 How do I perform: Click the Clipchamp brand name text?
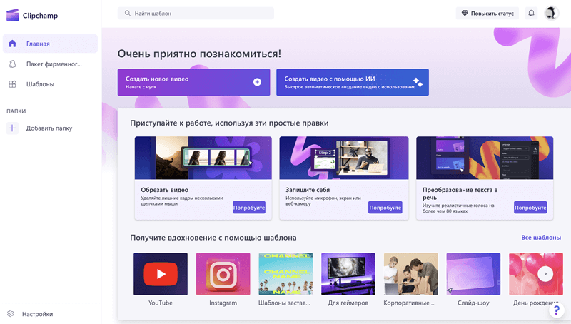click(40, 16)
